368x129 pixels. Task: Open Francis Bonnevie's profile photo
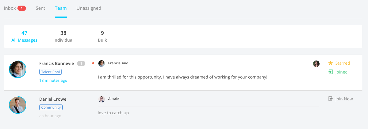[18, 69]
